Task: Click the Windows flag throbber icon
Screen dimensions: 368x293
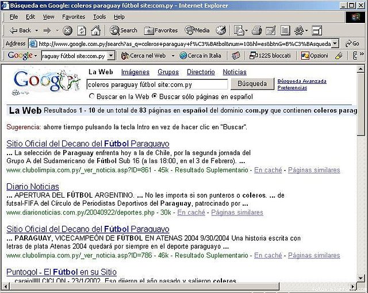Action: click(355, 17)
